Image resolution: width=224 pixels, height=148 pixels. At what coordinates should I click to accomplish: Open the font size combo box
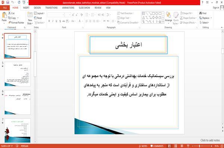tap(68, 15)
